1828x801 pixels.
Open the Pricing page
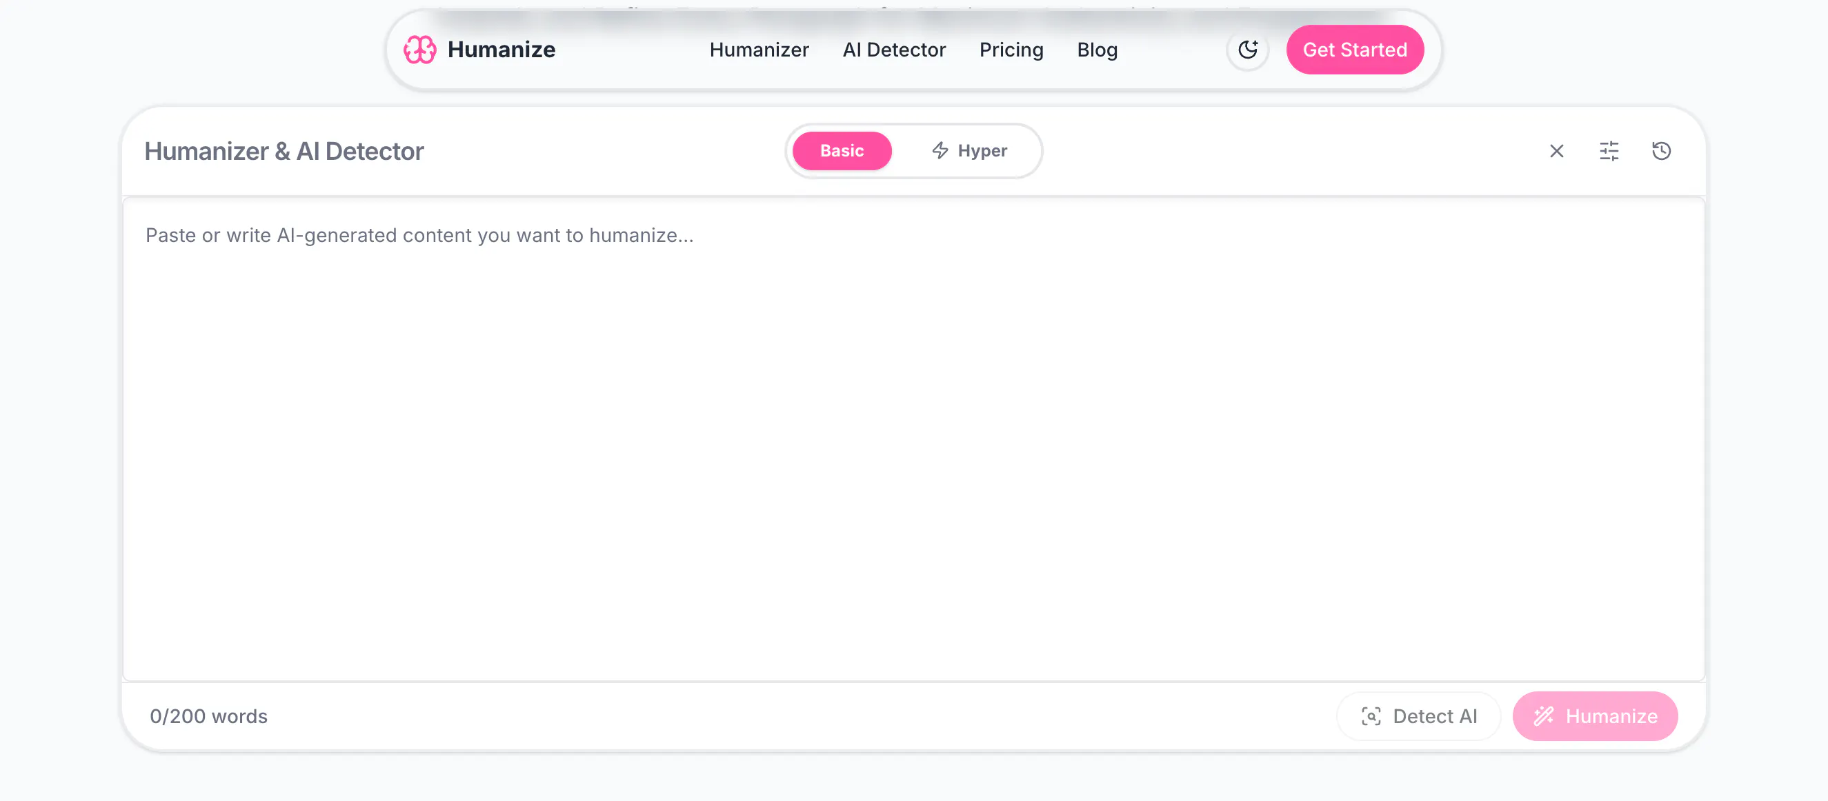pos(1011,50)
